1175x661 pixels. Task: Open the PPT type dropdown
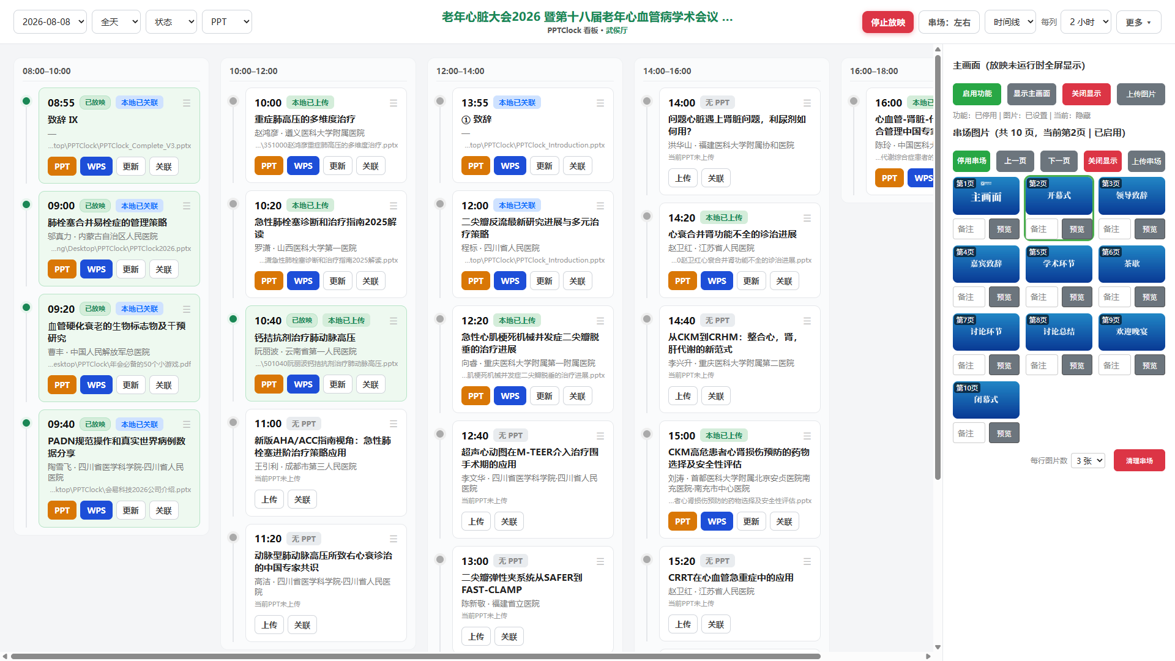227,22
